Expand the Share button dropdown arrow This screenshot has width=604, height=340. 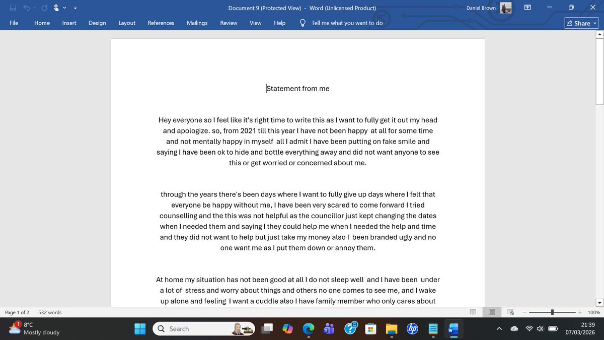(595, 23)
